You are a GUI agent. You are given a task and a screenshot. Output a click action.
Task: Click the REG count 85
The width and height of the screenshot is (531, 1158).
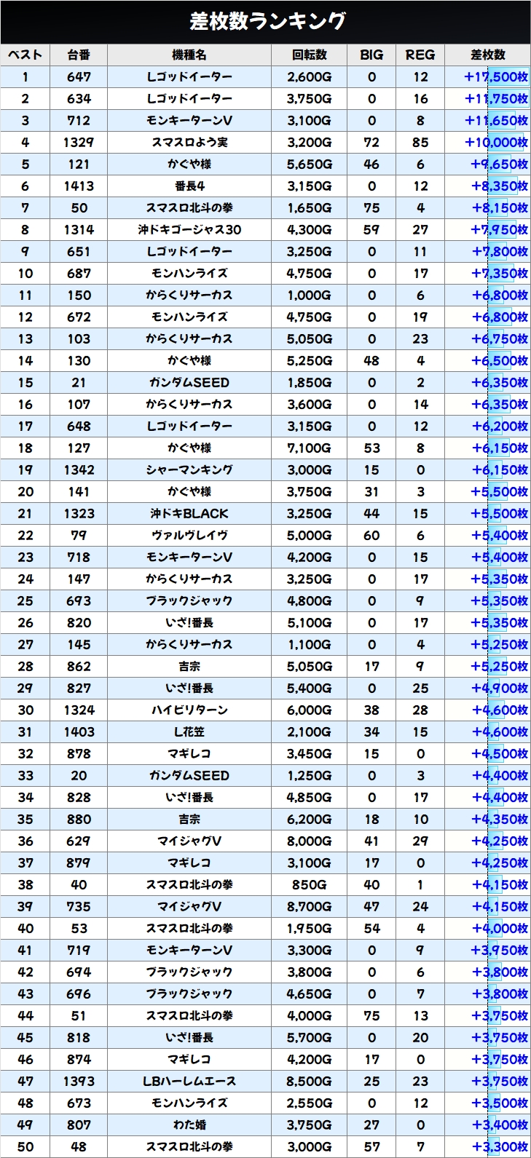click(420, 142)
